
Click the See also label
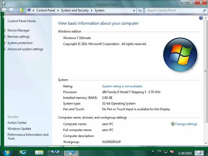click(x=13, y=117)
